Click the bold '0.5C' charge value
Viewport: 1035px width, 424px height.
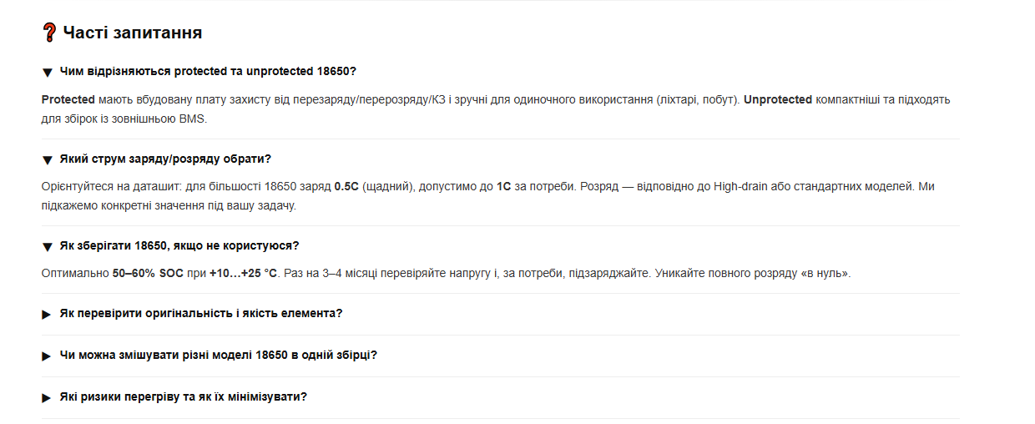tap(346, 187)
